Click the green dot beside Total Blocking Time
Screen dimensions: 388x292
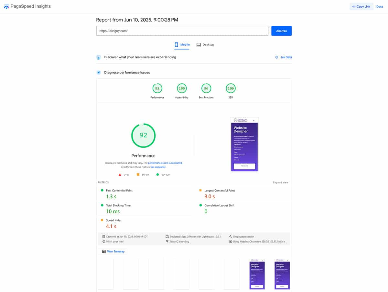[x=102, y=205]
